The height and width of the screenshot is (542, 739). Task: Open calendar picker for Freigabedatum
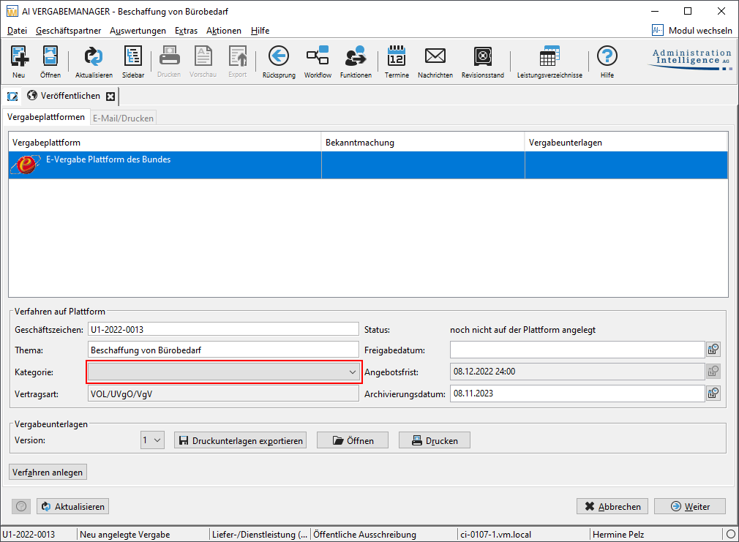(713, 349)
